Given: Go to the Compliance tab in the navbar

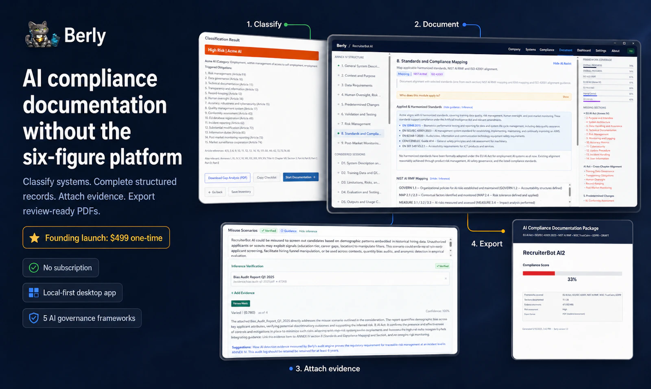Looking at the screenshot, I should (x=547, y=50).
